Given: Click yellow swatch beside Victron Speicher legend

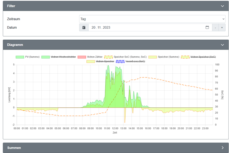Looking at the screenshot, I should [x=91, y=61].
